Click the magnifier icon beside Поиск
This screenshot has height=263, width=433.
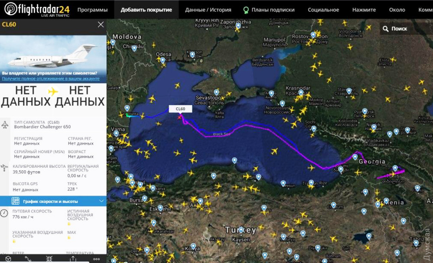tap(385, 29)
